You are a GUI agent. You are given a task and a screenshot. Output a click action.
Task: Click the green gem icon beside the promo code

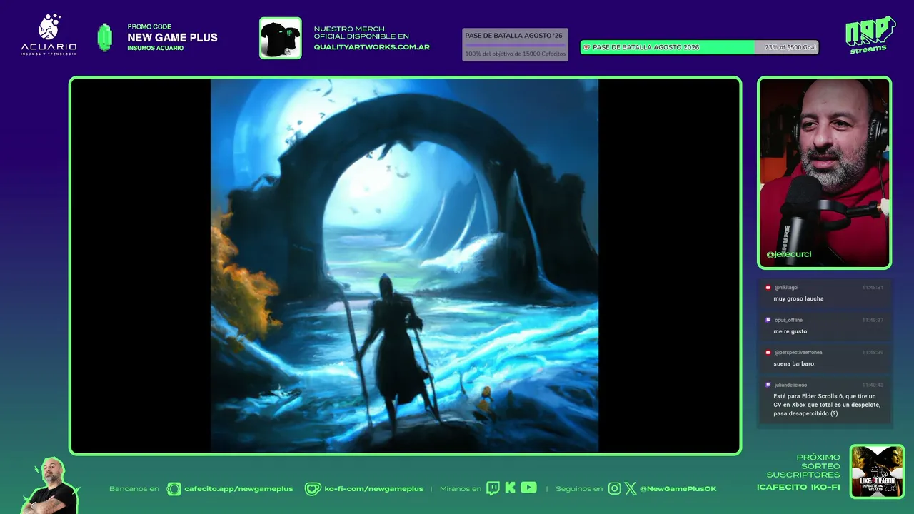pos(105,38)
